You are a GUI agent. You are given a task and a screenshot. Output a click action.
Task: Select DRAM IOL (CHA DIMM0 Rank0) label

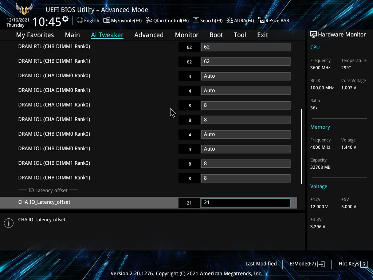[54, 76]
